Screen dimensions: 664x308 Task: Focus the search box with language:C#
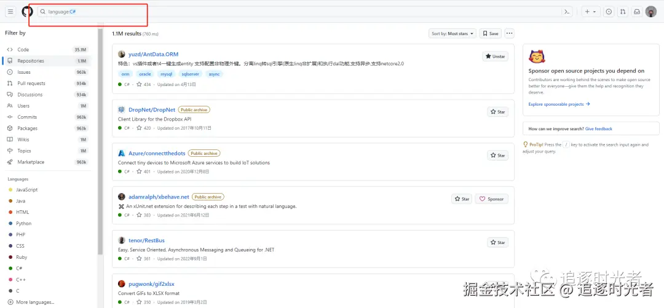click(x=305, y=12)
